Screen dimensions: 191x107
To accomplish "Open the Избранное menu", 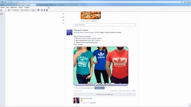I will 13,7.
